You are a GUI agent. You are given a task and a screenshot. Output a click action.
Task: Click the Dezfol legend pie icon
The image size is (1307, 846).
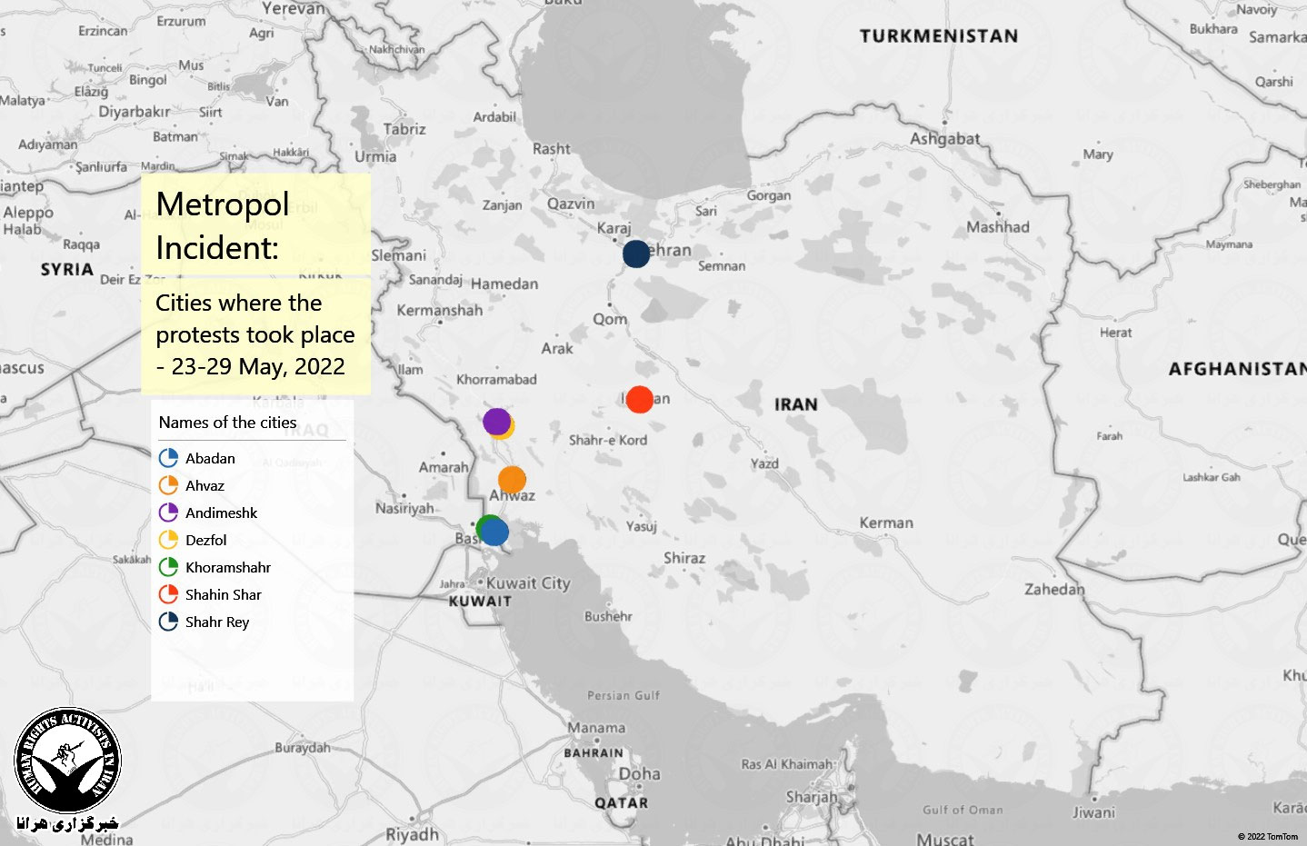pos(168,540)
